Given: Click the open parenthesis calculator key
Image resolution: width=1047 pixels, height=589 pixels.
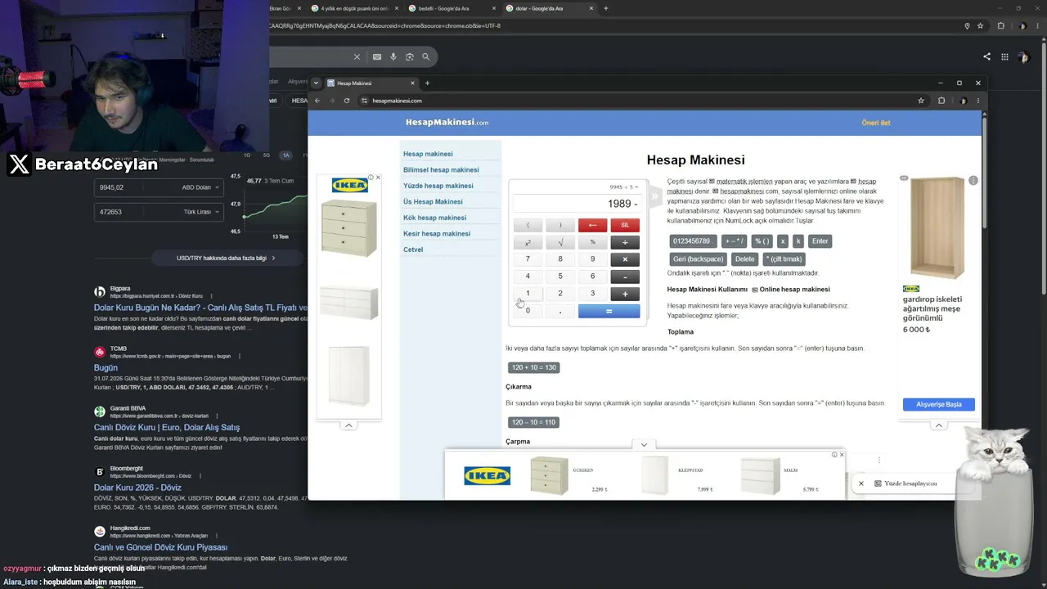Looking at the screenshot, I should click(x=528, y=225).
